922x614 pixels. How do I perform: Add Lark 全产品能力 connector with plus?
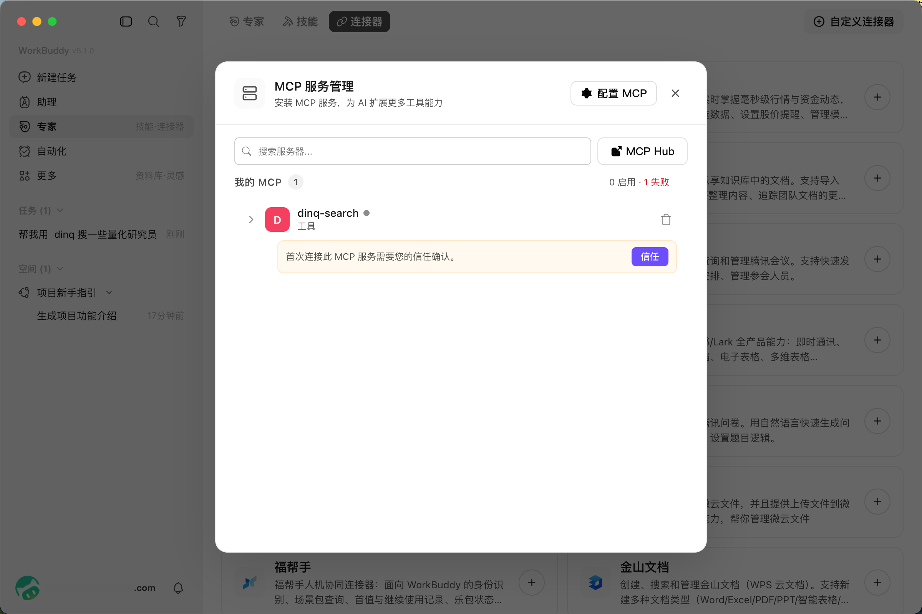[877, 340]
